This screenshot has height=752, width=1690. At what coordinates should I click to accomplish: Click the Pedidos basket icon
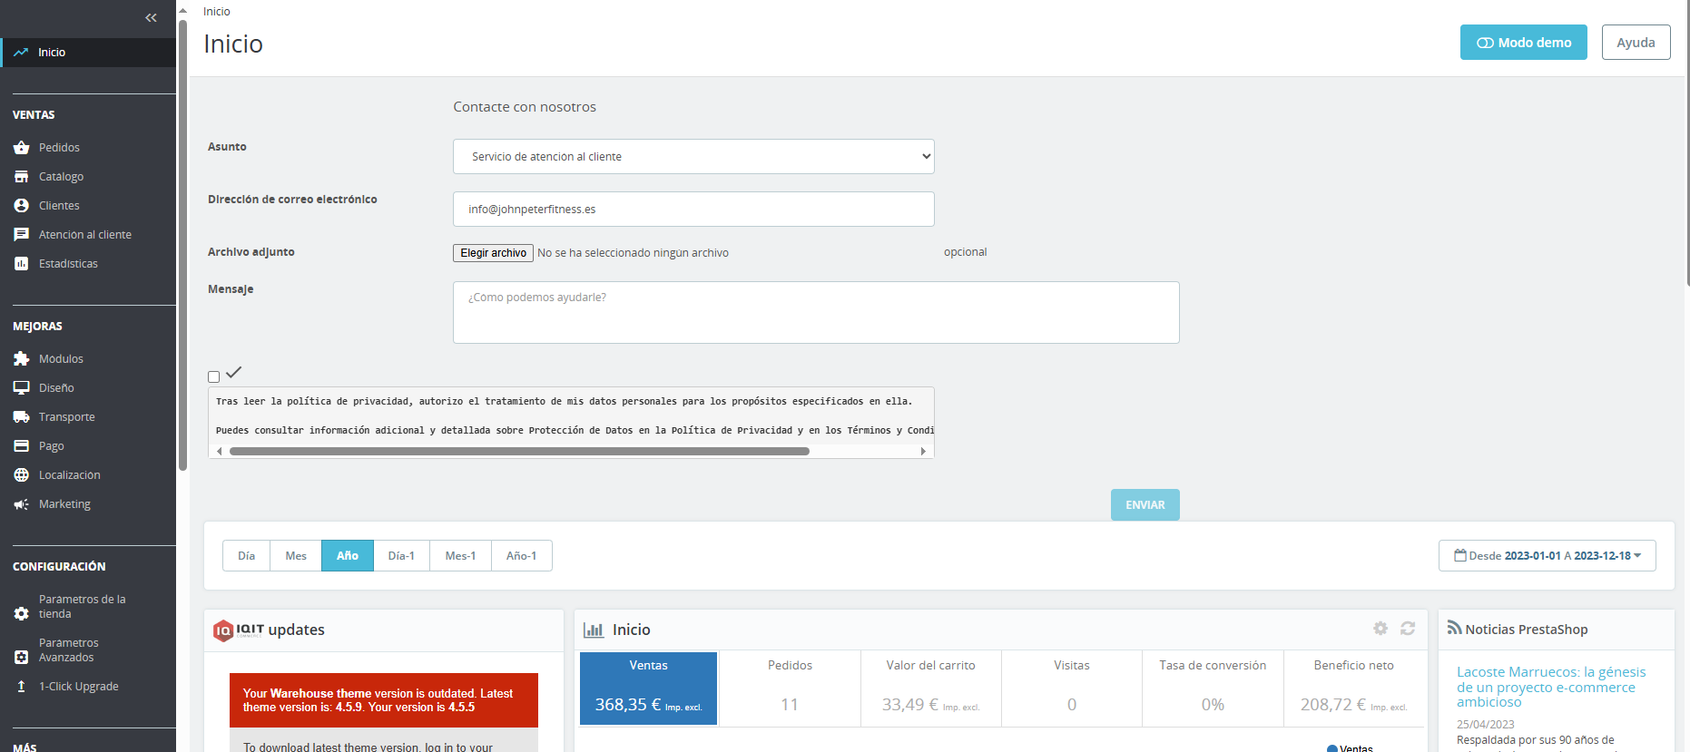pos(22,148)
